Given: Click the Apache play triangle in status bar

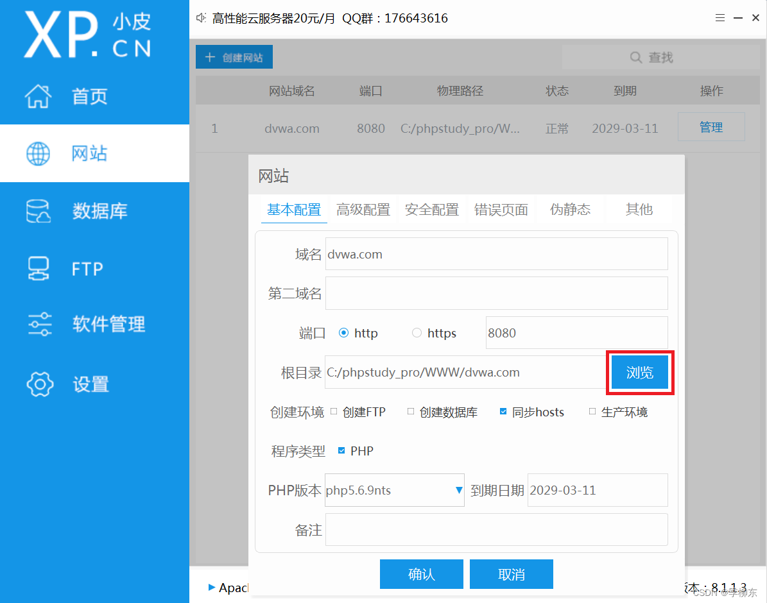Looking at the screenshot, I should click(211, 587).
